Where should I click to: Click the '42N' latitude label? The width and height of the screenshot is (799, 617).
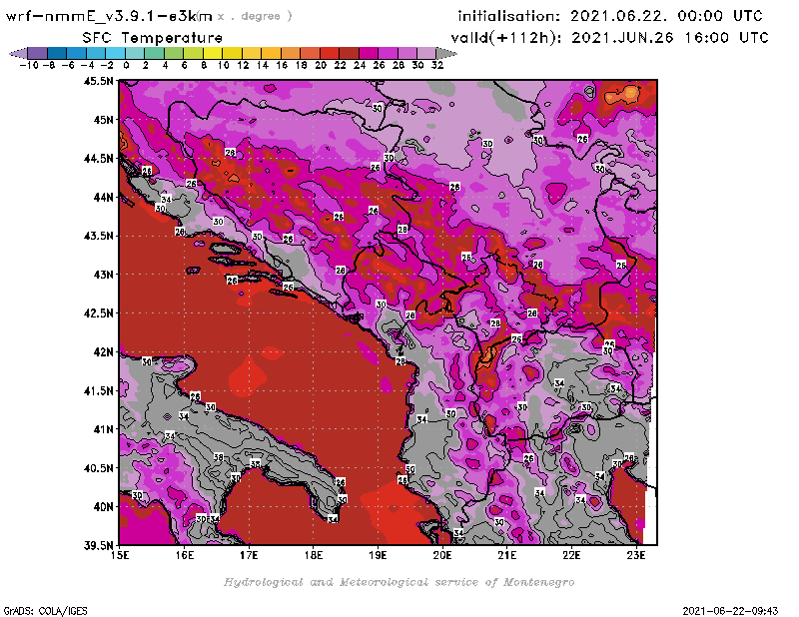(103, 352)
